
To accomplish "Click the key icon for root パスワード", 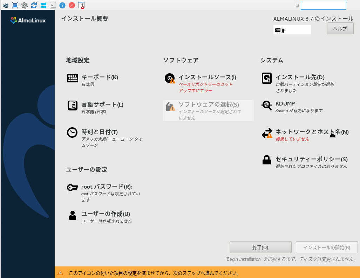I will [72, 187].
